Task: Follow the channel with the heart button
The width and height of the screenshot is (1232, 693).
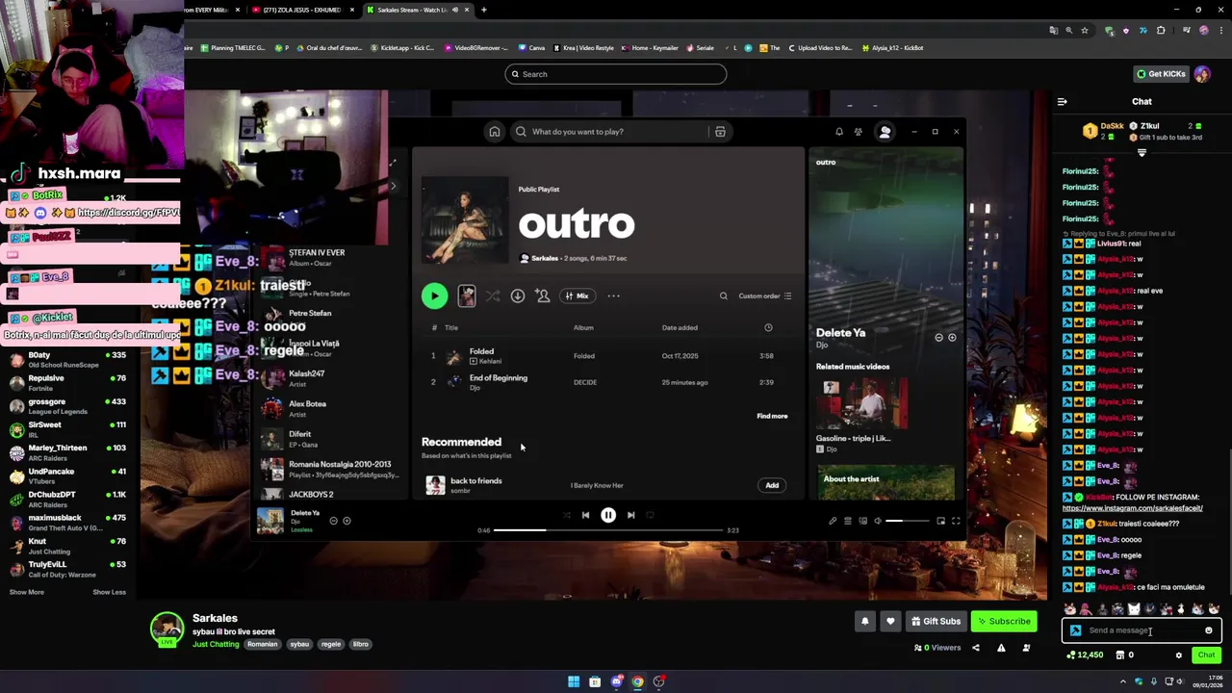Action: [x=890, y=621]
